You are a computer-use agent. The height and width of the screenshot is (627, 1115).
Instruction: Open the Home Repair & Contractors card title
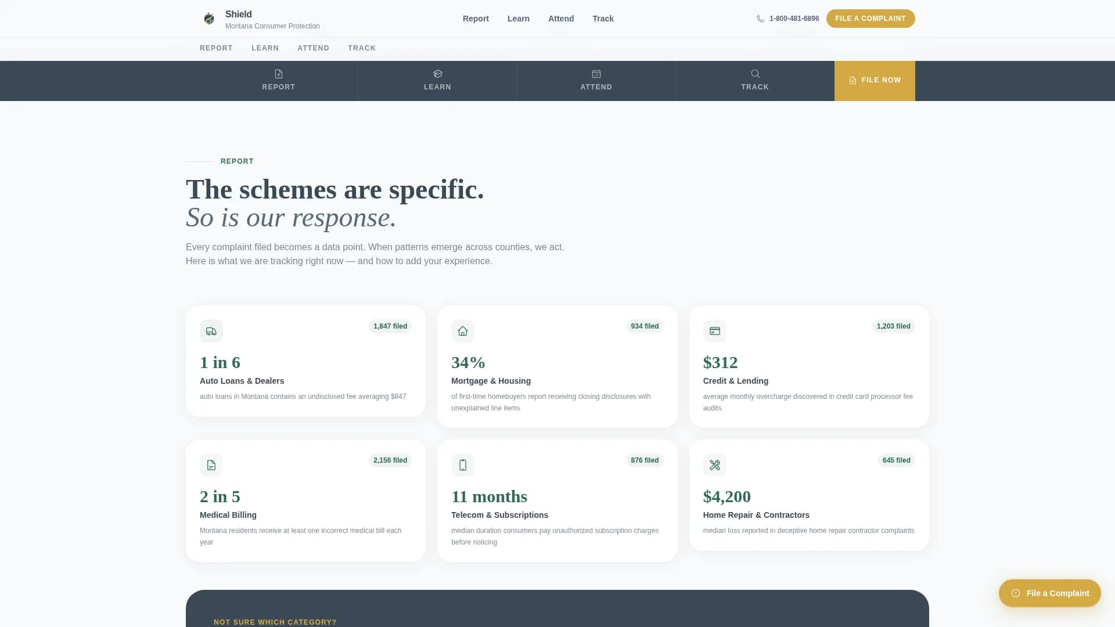point(756,515)
